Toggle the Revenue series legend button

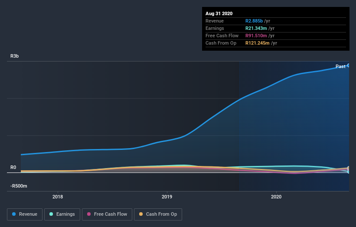(25, 214)
